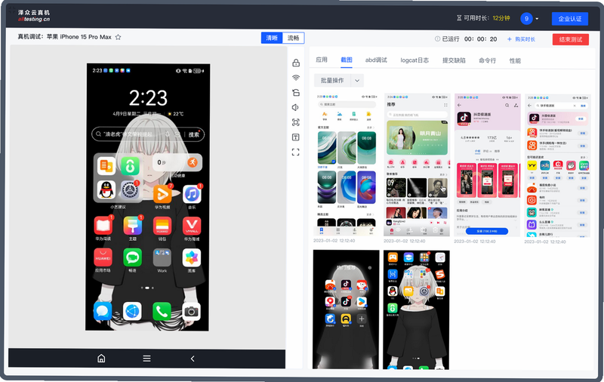The width and height of the screenshot is (604, 382).
Task: Open the Messages app in the phone dock
Action: pos(103,311)
